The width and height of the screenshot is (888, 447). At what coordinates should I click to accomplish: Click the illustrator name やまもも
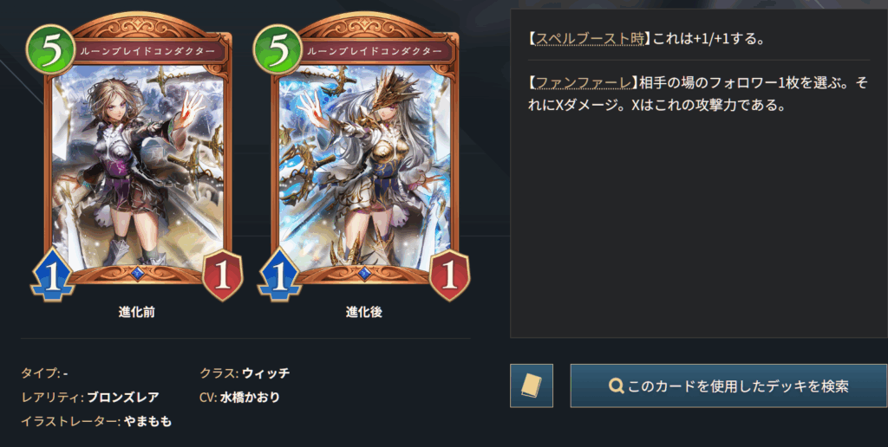pos(147,422)
